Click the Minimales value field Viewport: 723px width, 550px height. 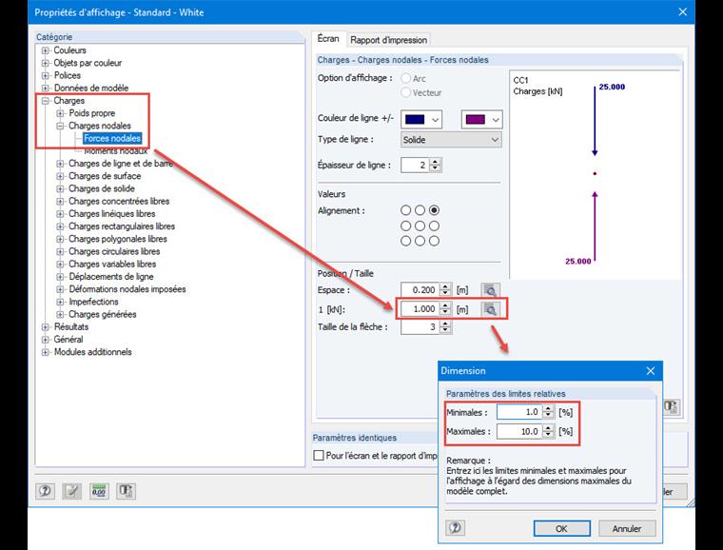pyautogui.click(x=519, y=412)
